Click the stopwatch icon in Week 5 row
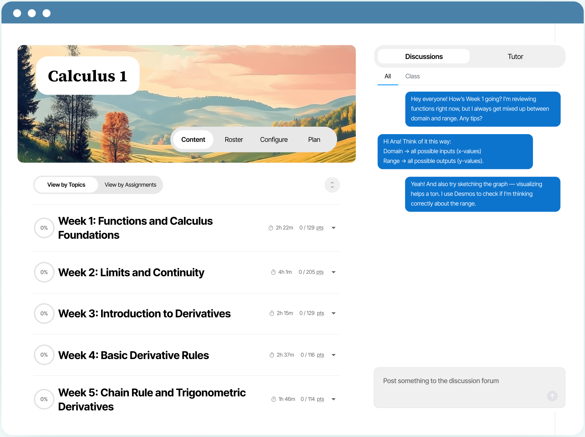Viewport: 585px width, 437px height. pyautogui.click(x=274, y=399)
